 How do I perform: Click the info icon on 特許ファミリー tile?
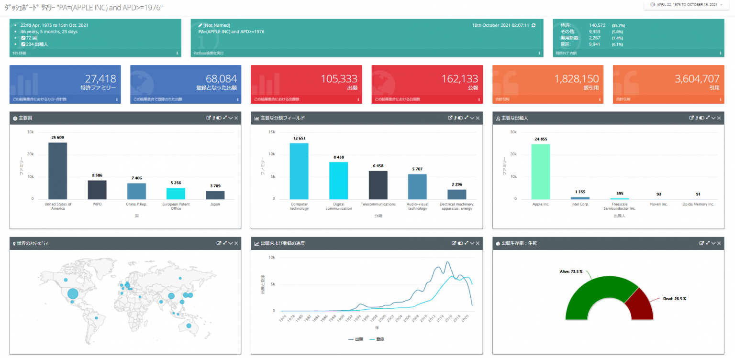coord(117,100)
